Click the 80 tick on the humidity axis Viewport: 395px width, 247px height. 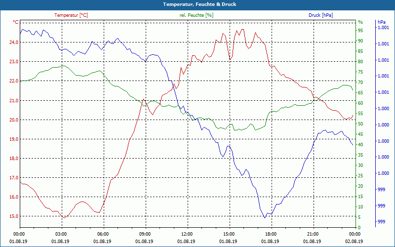click(x=360, y=61)
